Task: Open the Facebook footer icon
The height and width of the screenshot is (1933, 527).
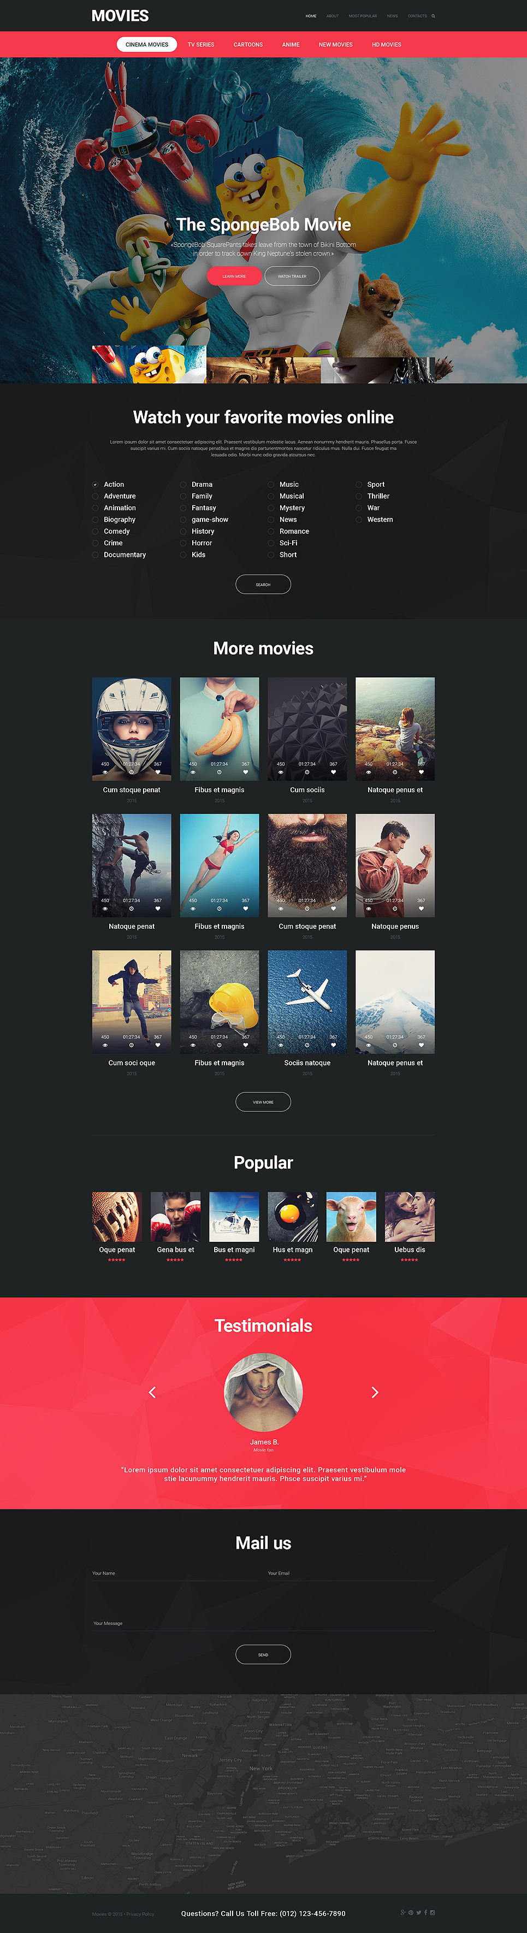Action: point(425,1913)
